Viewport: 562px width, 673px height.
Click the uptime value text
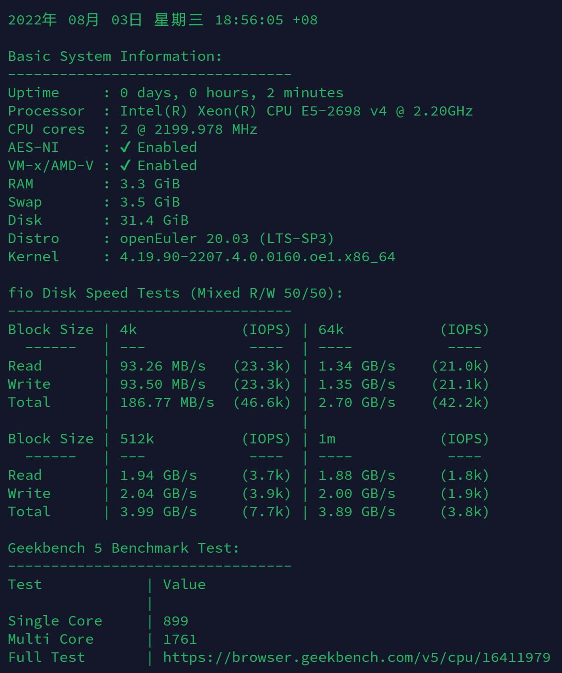click(x=231, y=93)
